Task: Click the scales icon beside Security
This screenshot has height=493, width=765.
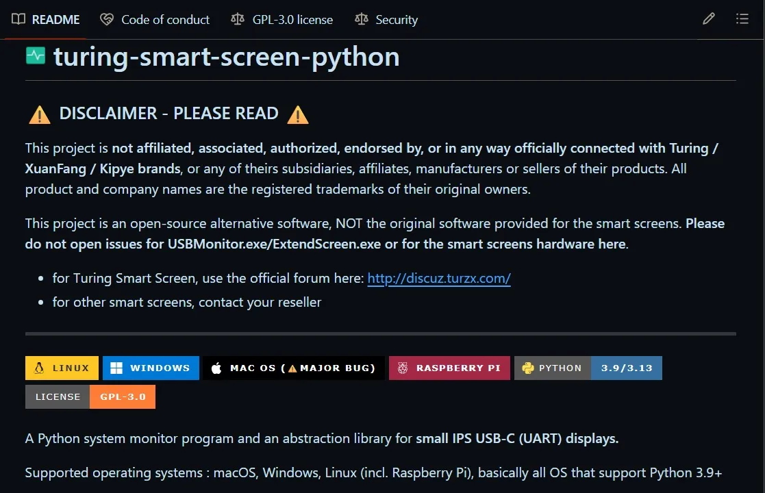Action: 362,19
